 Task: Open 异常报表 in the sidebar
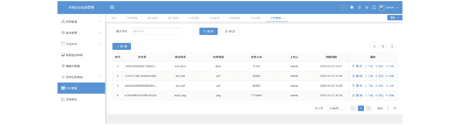(81, 99)
